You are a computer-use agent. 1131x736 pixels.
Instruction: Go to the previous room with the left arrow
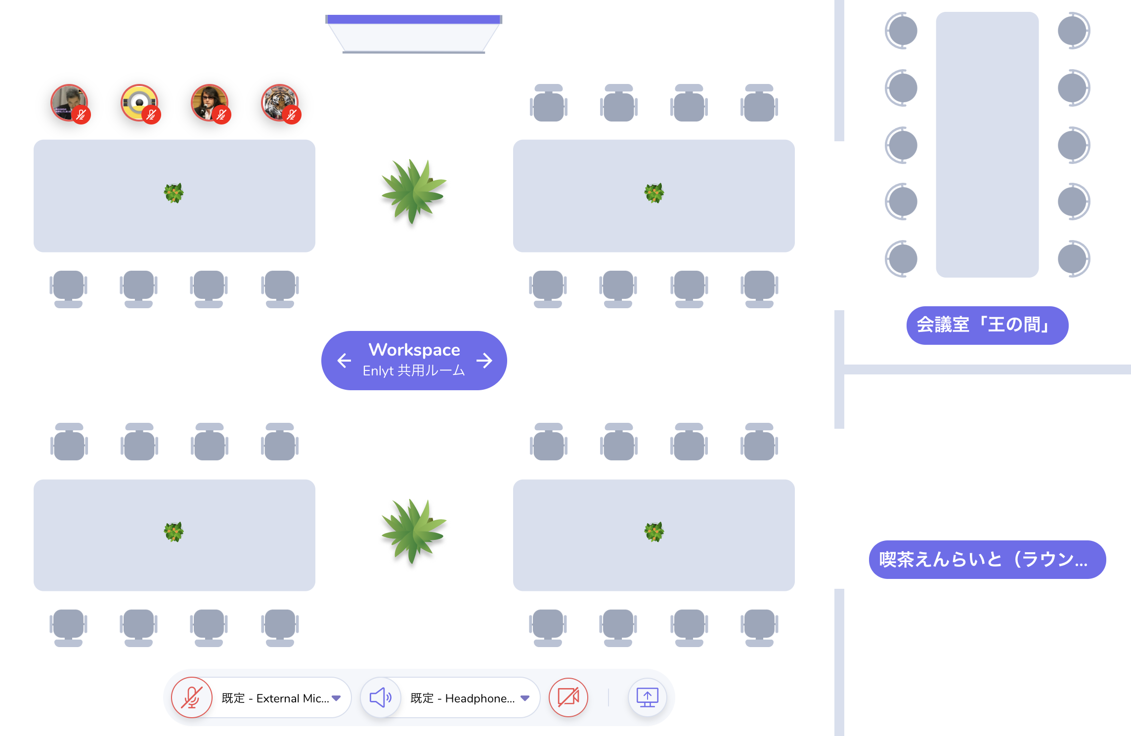(344, 361)
